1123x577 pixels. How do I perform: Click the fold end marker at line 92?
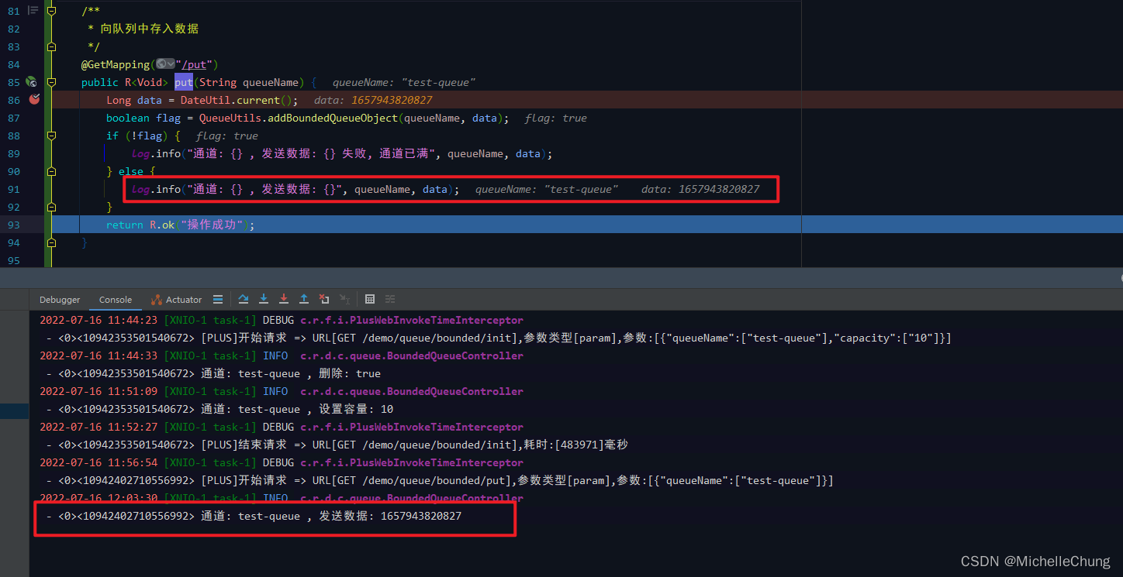[52, 207]
